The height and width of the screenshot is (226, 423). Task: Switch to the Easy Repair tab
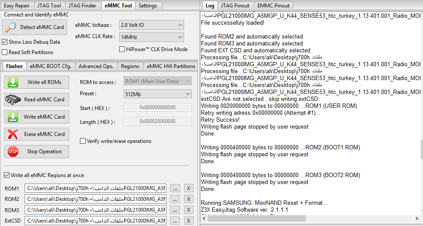point(17,5)
